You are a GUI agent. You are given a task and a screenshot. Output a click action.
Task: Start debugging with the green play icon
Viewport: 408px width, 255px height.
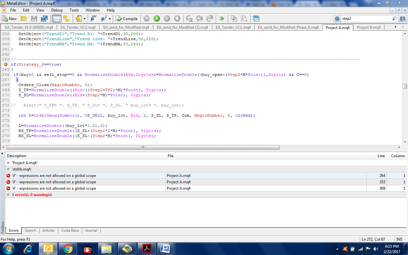click(157, 18)
